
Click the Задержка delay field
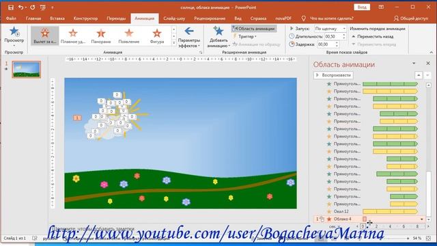tap(326, 44)
